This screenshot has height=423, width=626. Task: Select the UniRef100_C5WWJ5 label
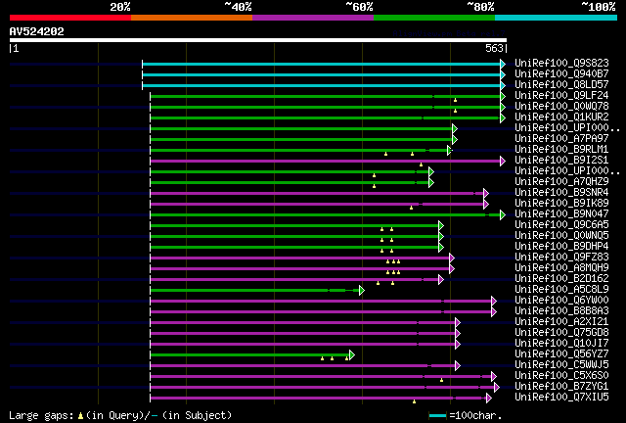tap(561, 365)
